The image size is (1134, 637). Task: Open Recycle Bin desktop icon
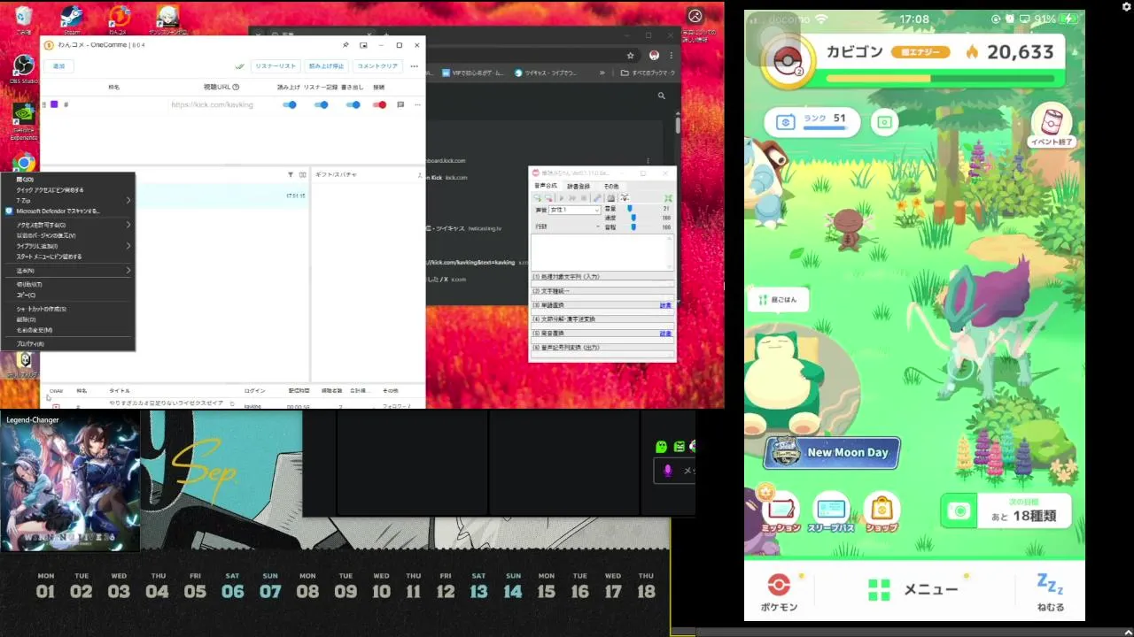23,19
